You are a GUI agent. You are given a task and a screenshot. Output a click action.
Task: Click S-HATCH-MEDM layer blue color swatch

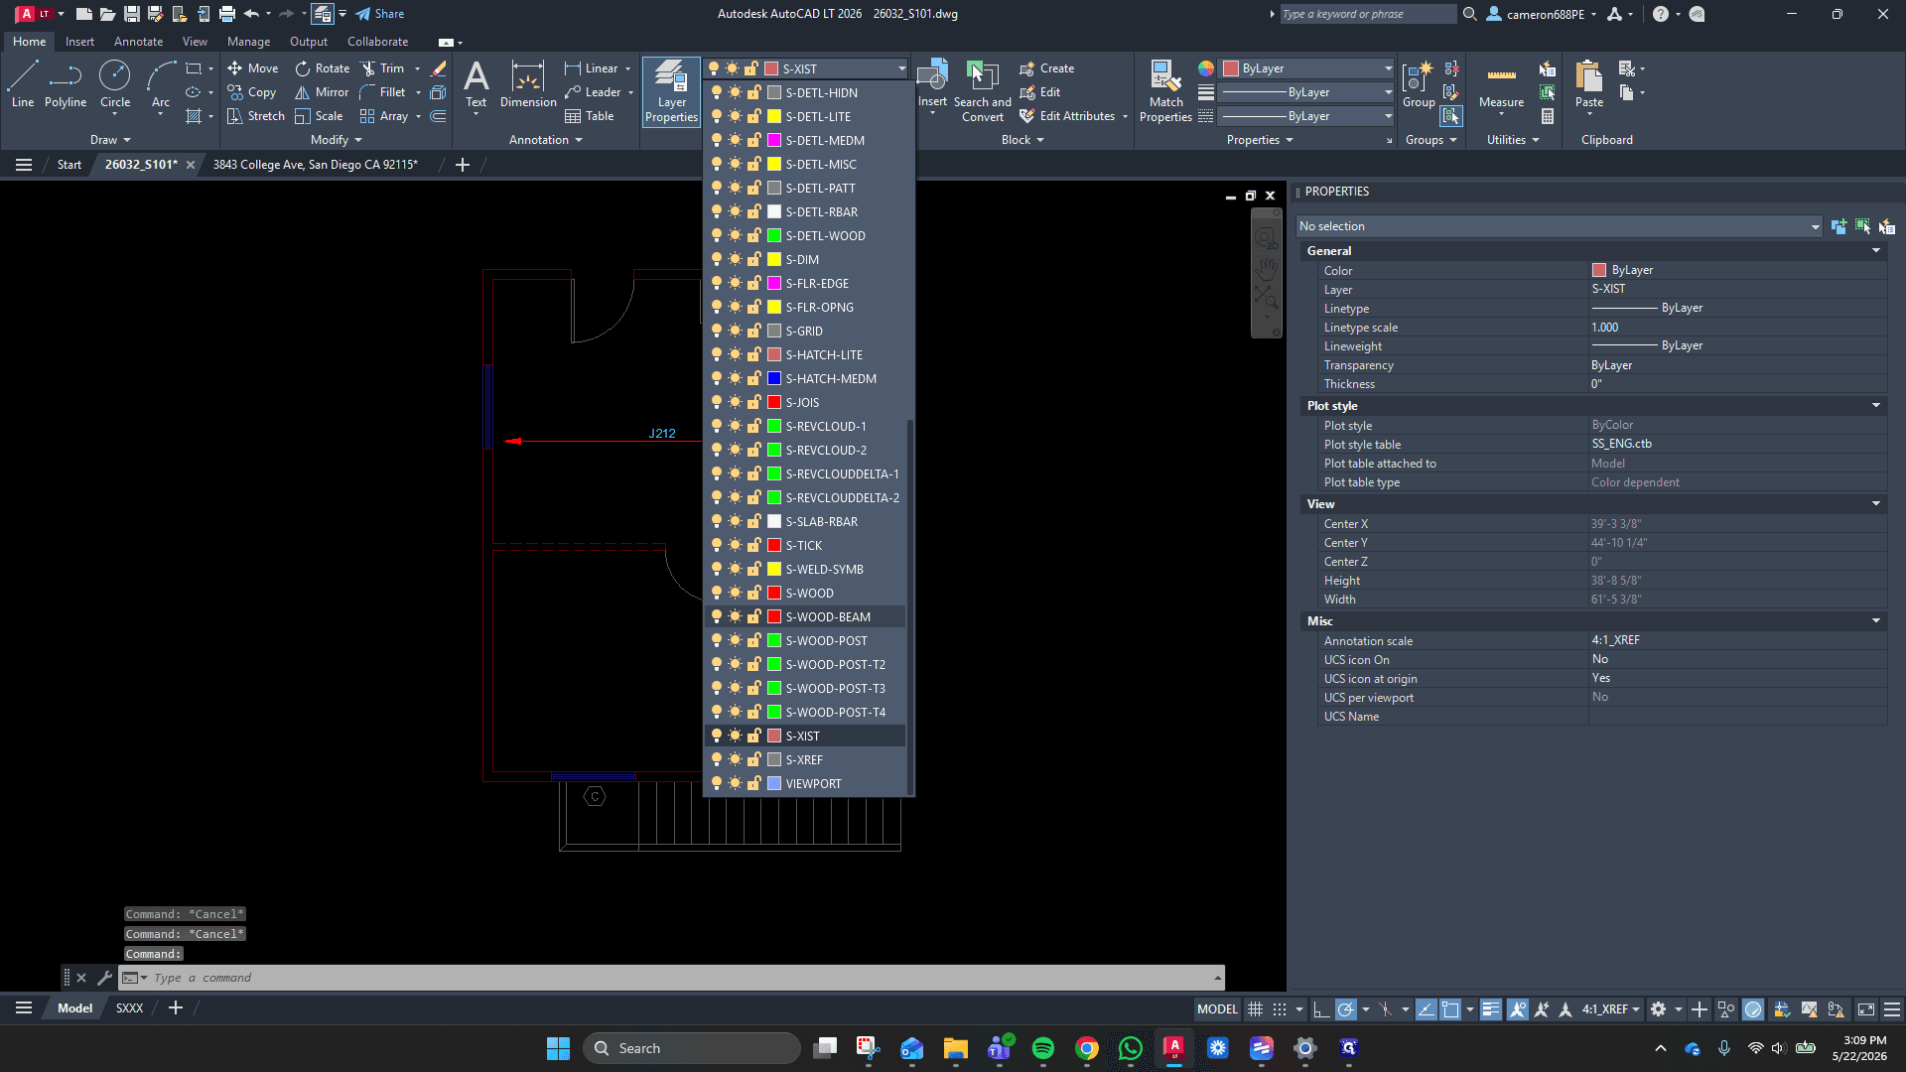point(774,378)
